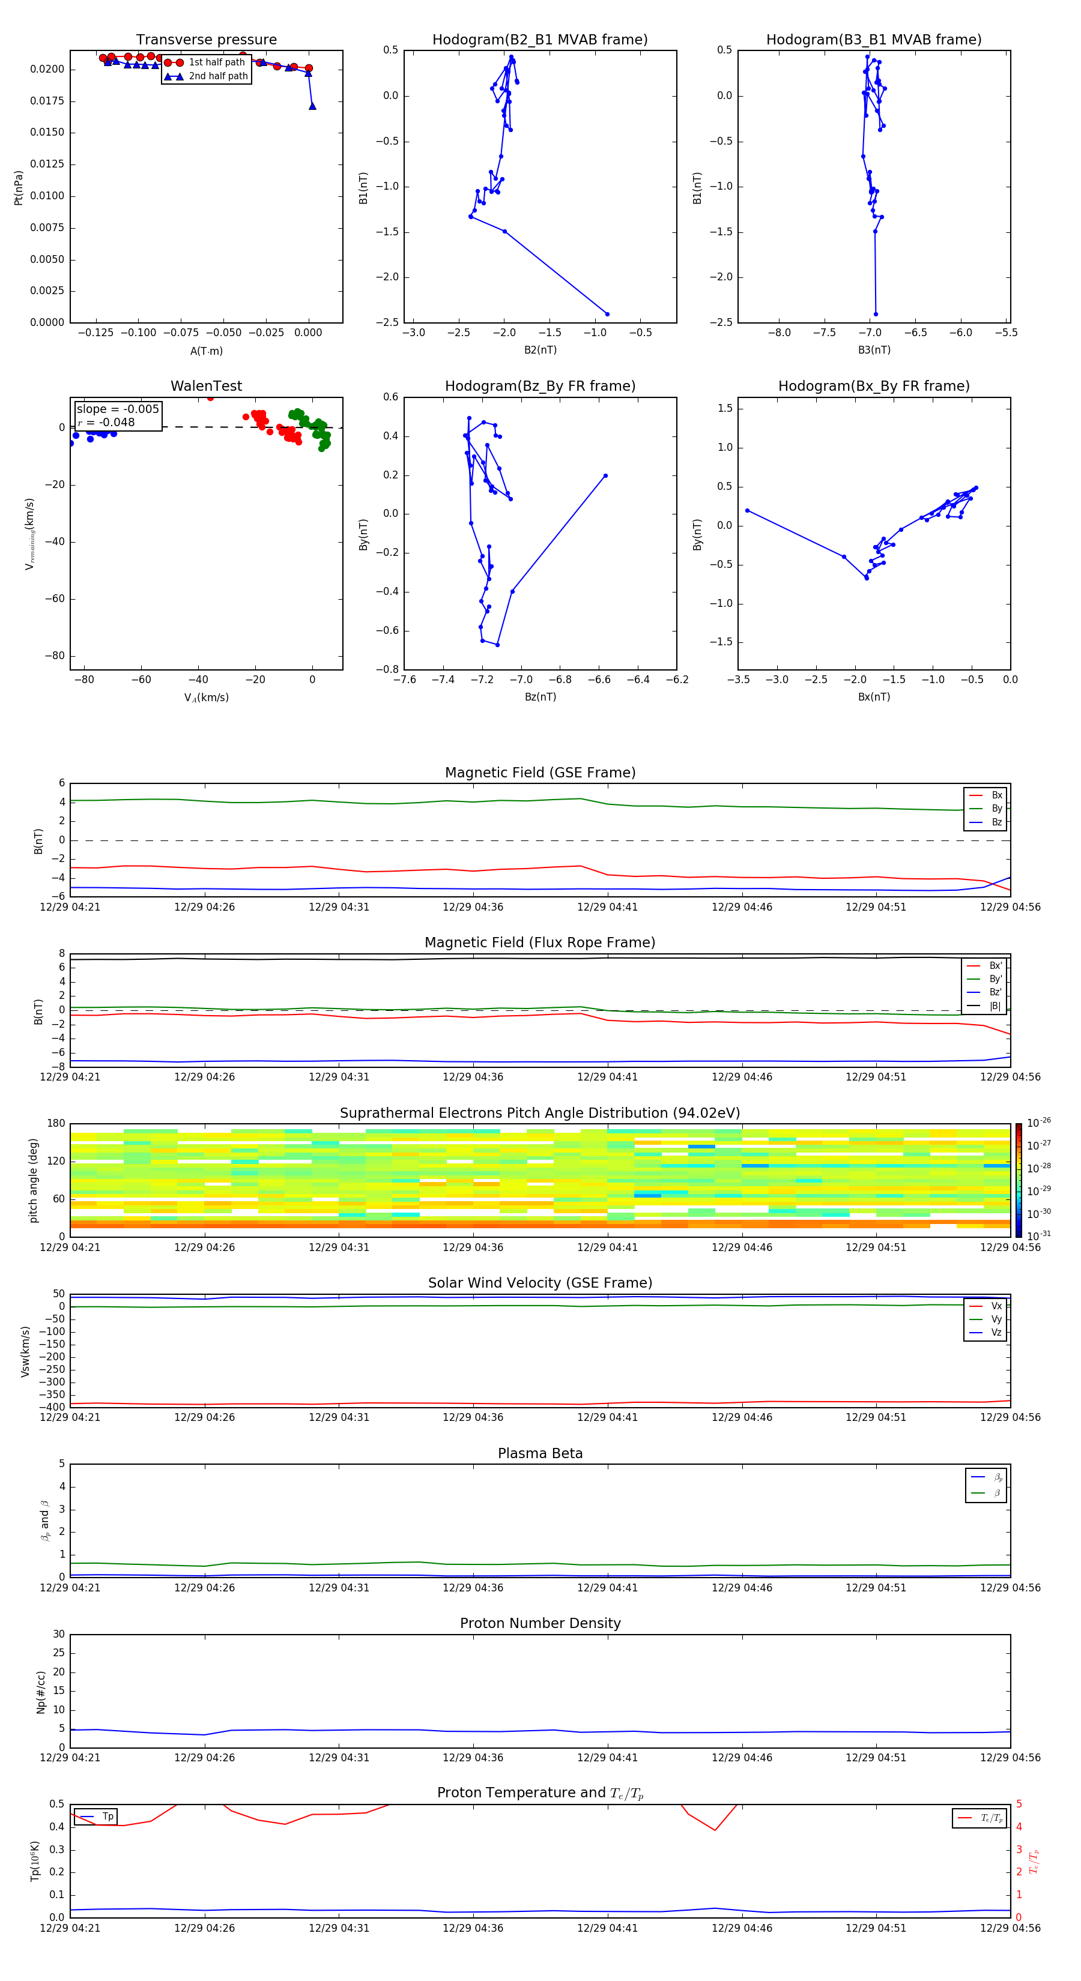
Task: Click bottom point of the B3_B1 hodogram
Action: pos(876,314)
